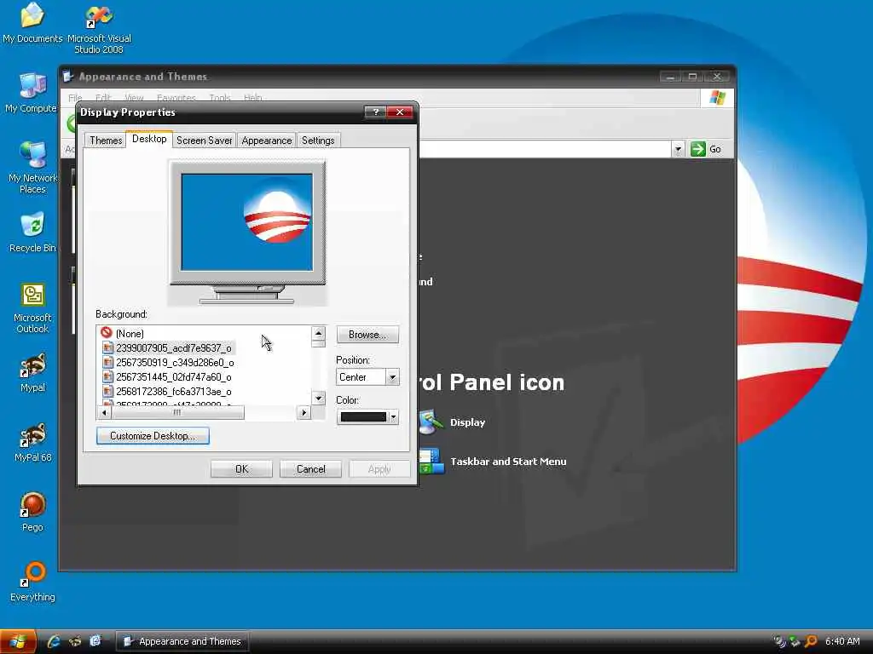The width and height of the screenshot is (873, 654).
Task: Launch Microsoft Visual Studio 2008 shortcut
Action: pyautogui.click(x=99, y=29)
